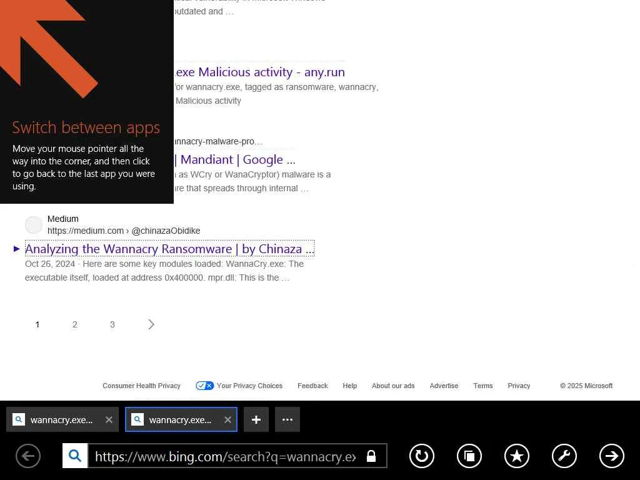Close the second wannacry.exe tab

pos(227,419)
